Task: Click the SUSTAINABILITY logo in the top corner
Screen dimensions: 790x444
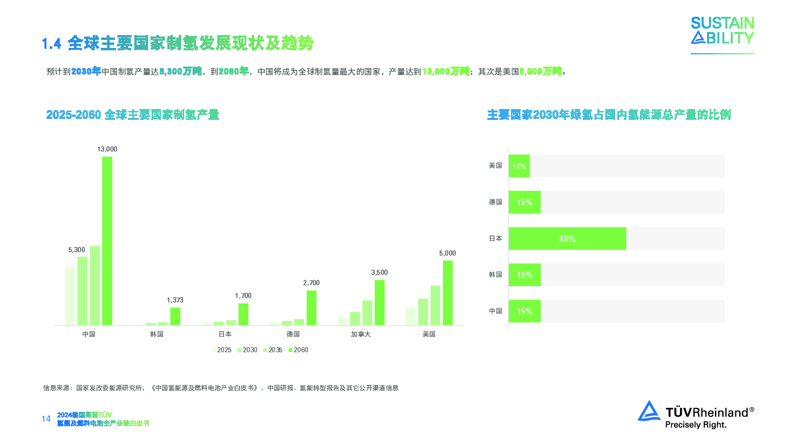Action: point(722,31)
